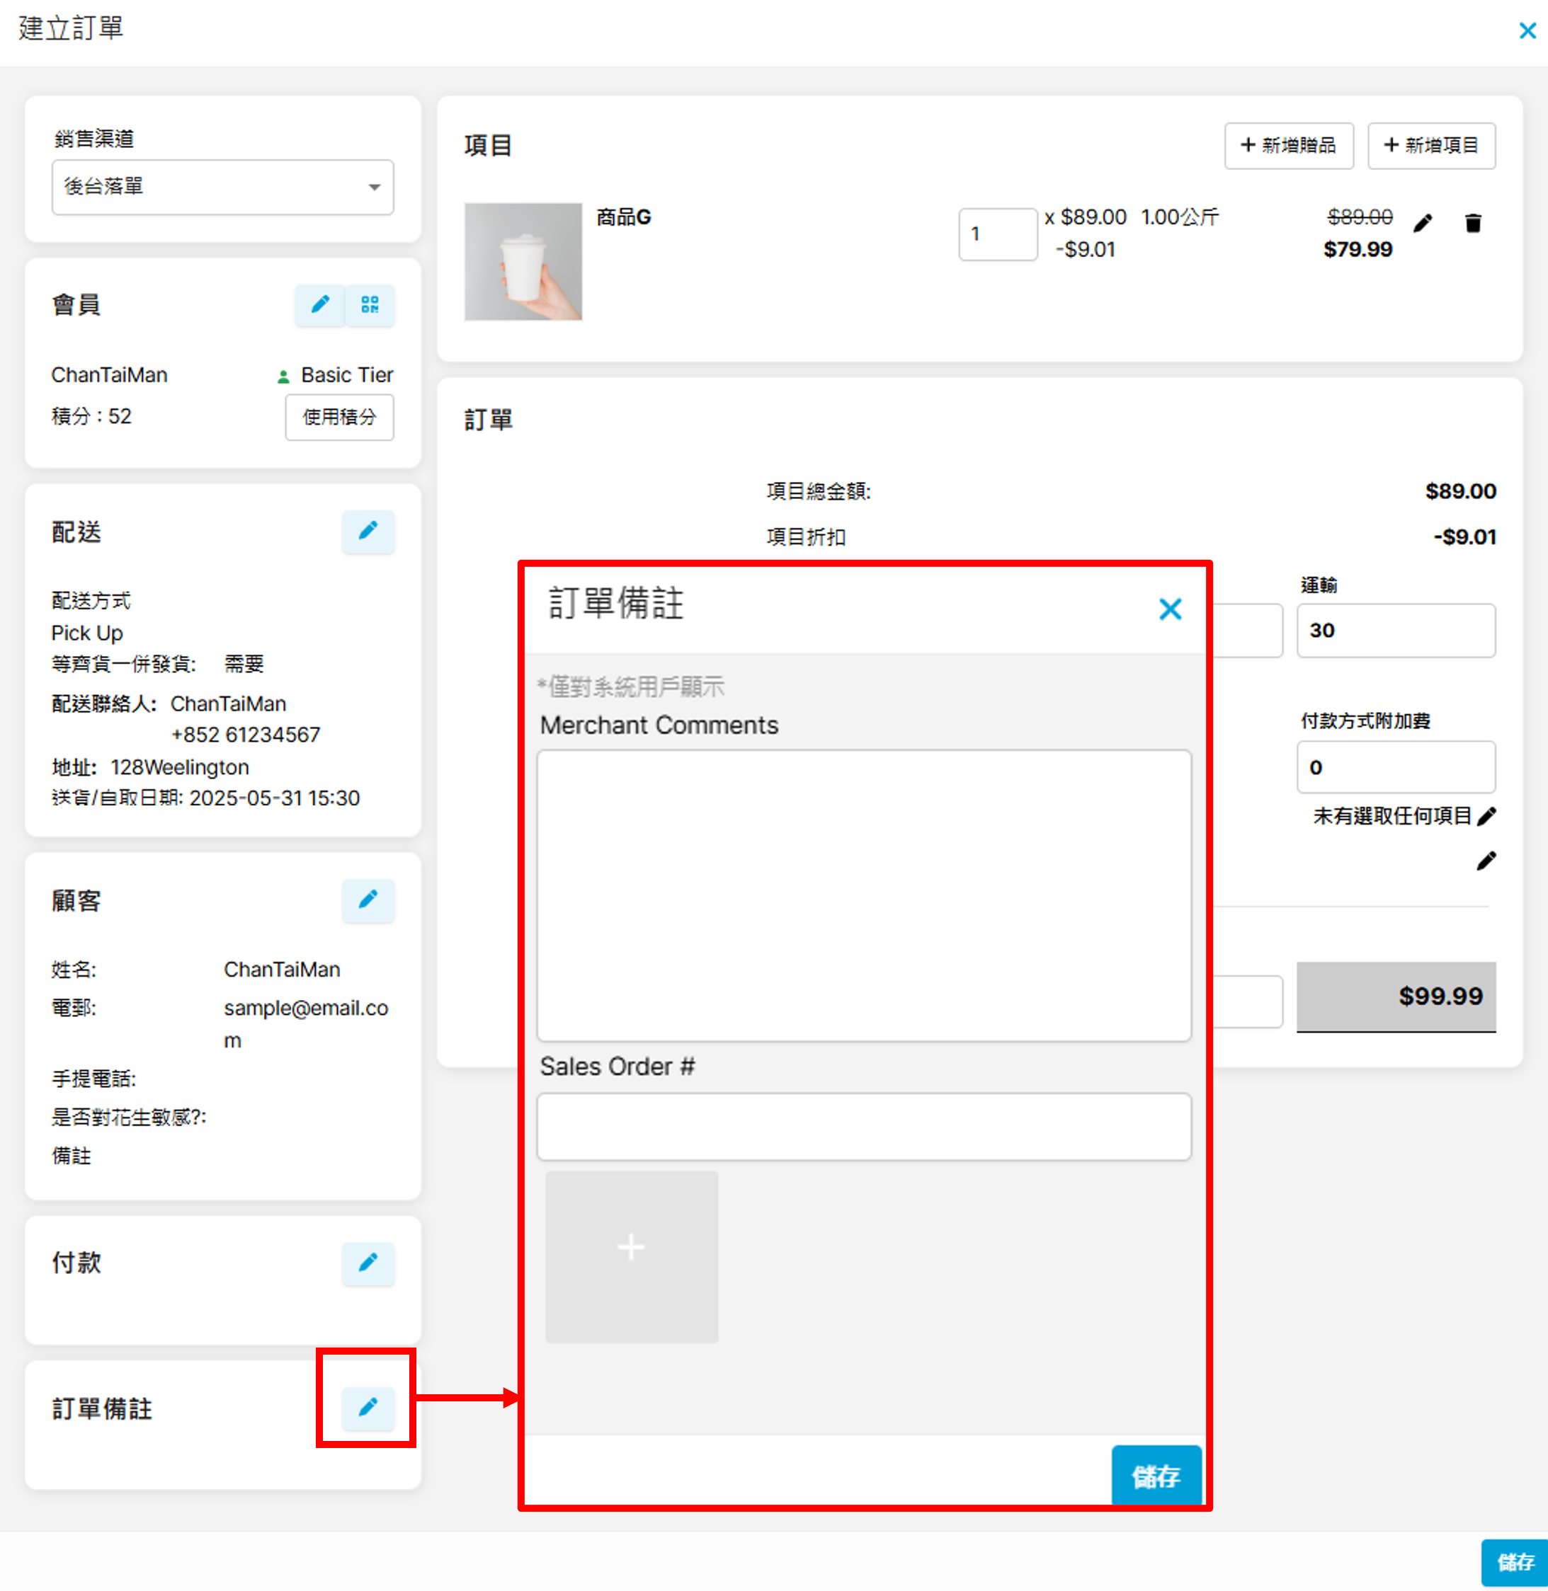The height and width of the screenshot is (1591, 1548).
Task: Click pencil next to 未有選取任何項目
Action: (x=1486, y=816)
